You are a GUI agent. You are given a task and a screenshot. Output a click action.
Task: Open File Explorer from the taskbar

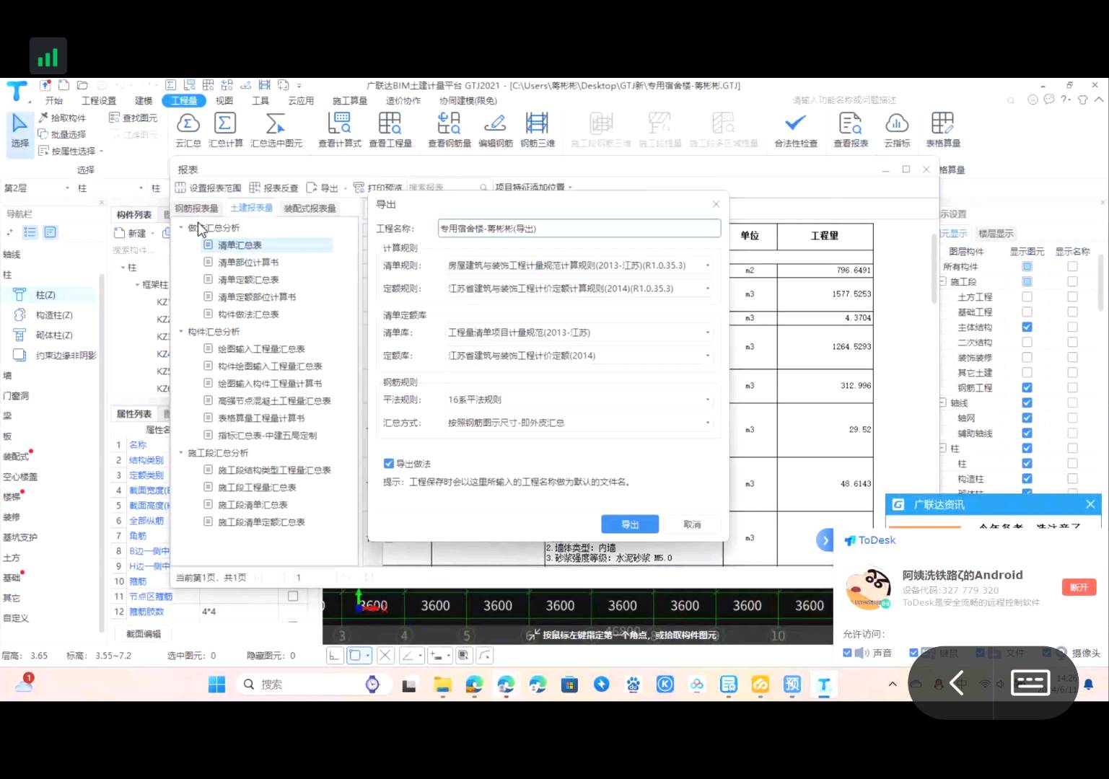pyautogui.click(x=442, y=685)
